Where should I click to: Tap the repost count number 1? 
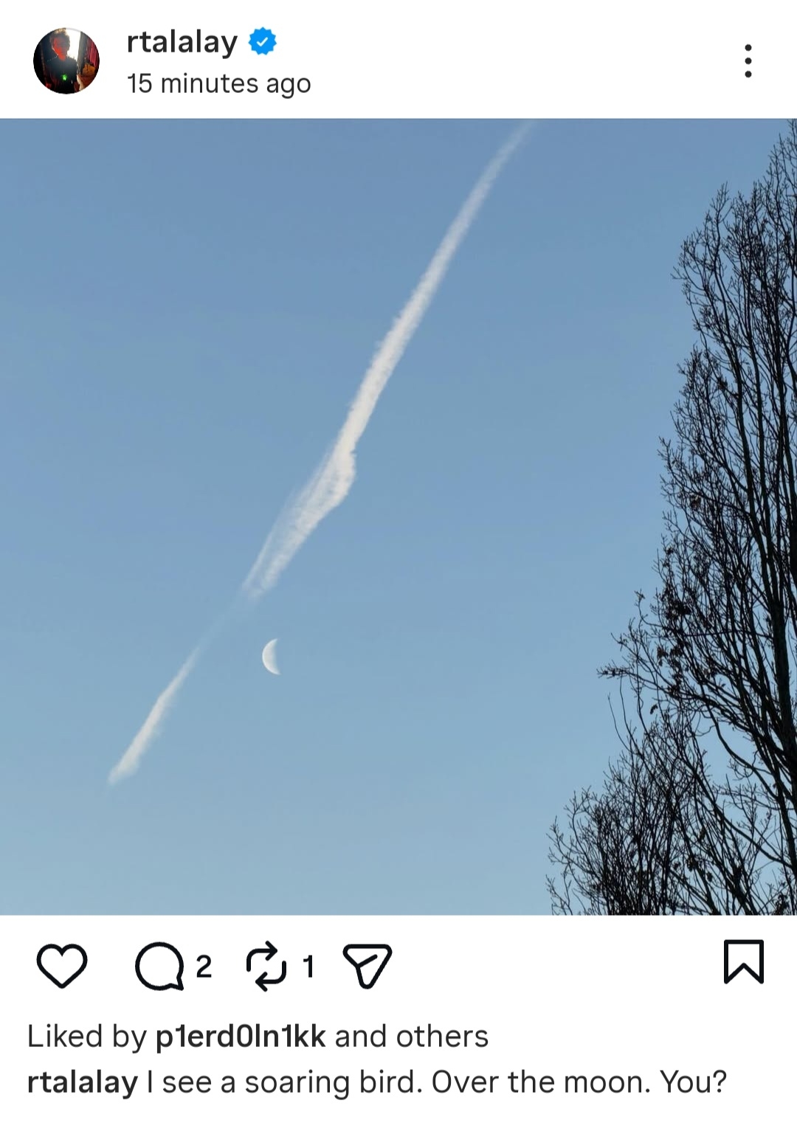click(308, 966)
